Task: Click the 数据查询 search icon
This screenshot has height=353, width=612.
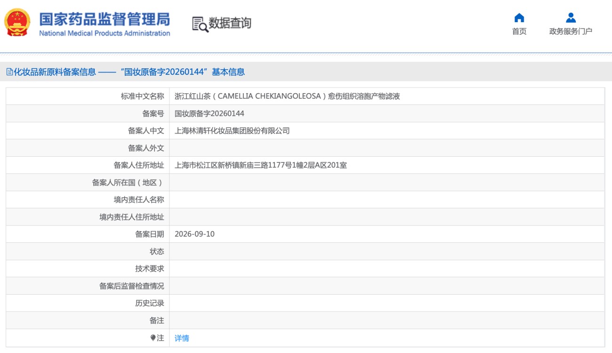Action: [x=200, y=24]
